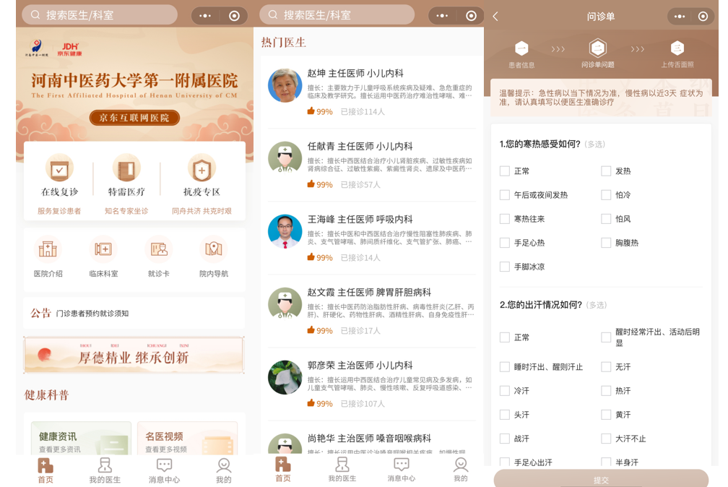The height and width of the screenshot is (487, 728).
Task: Click the thumbs-up icon under 王海峰
Action: (311, 257)
